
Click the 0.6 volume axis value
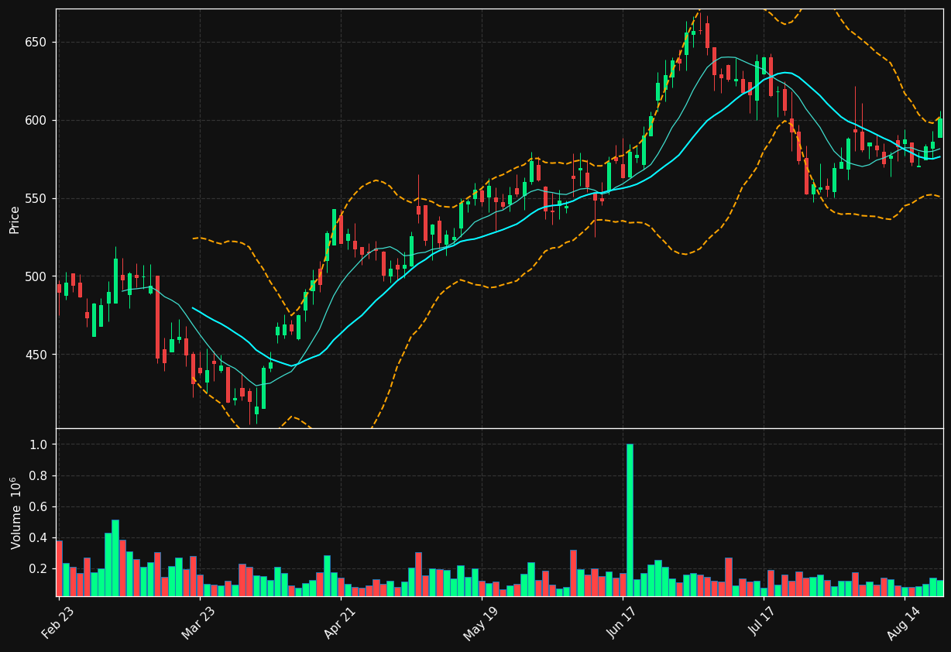click(39, 506)
